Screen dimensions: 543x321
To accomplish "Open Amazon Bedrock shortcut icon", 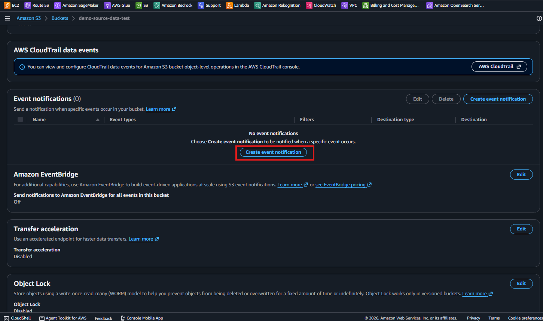I will [x=157, y=5].
